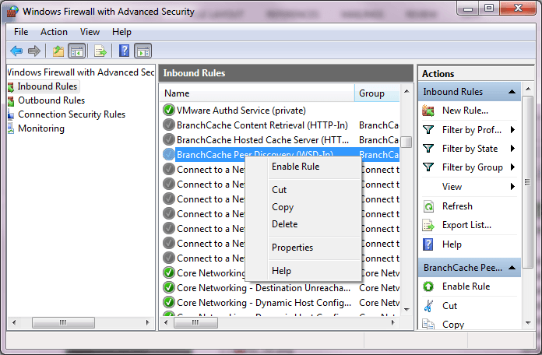Choose Copy from the context menu

click(x=303, y=207)
